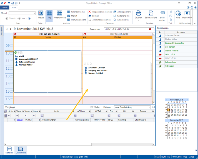This screenshot has width=198, height=159.
Task: Open the Office tab
Action: coord(5,7)
